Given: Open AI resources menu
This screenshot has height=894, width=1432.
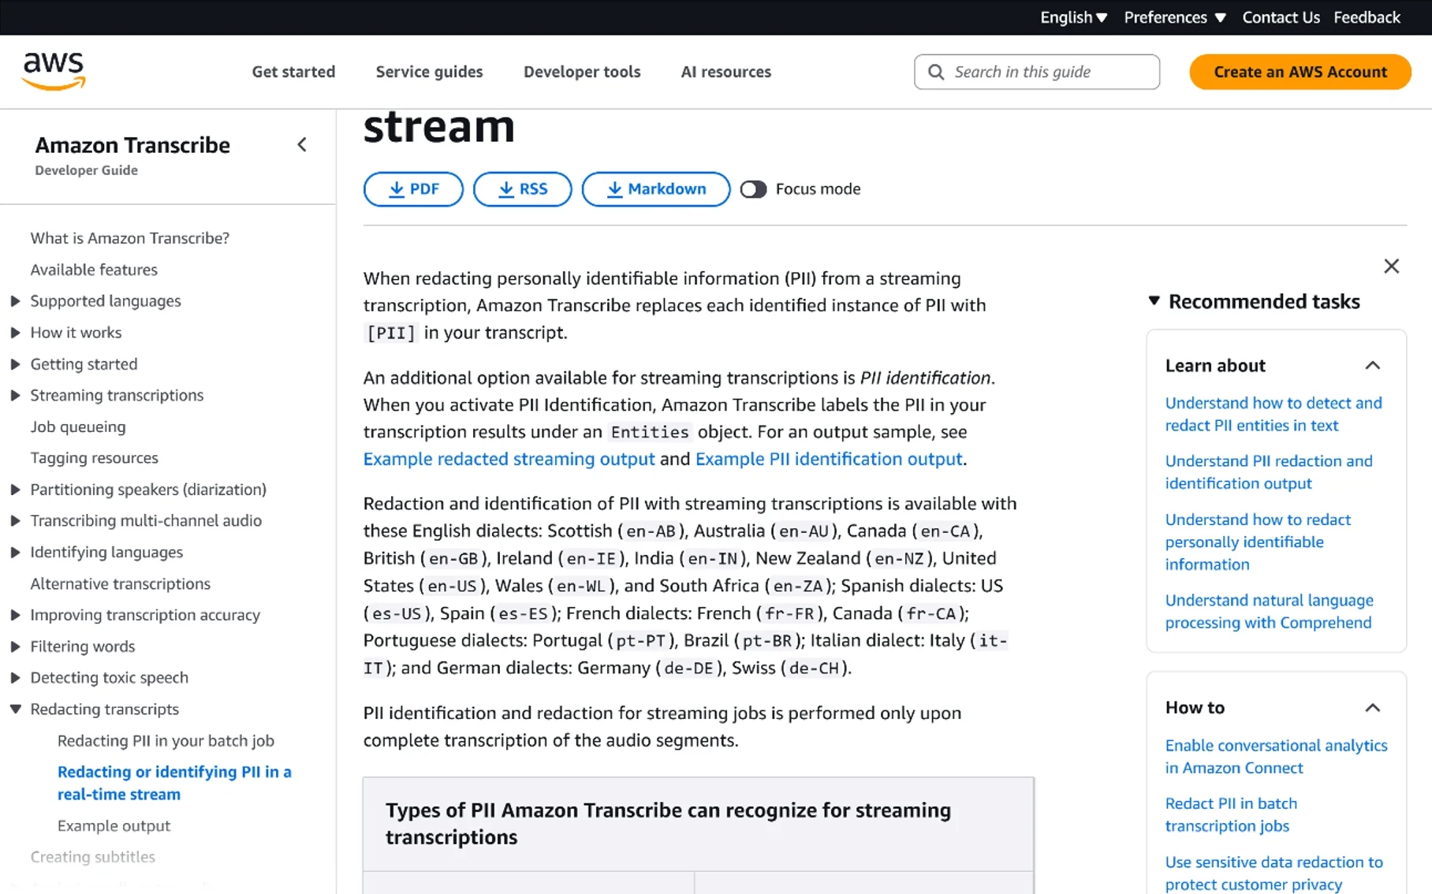Looking at the screenshot, I should [725, 72].
